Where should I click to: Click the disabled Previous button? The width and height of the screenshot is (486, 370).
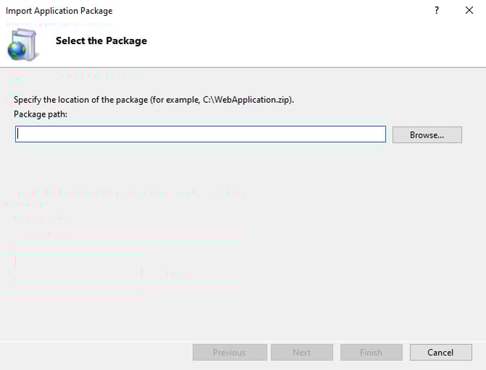[x=230, y=353]
